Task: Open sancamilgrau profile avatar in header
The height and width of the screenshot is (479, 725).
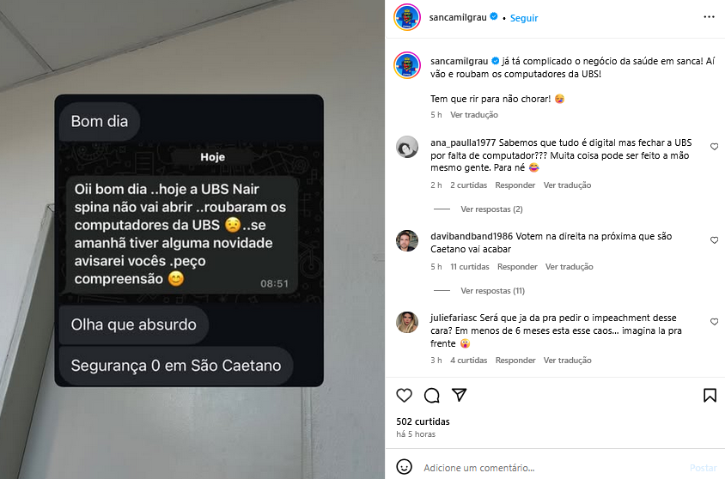Action: tap(407, 17)
